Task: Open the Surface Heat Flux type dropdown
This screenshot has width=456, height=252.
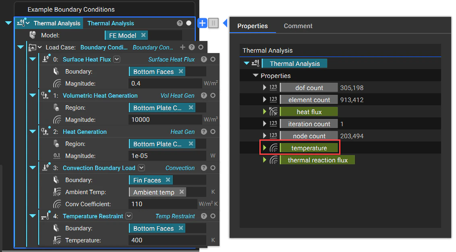Action: click(116, 59)
